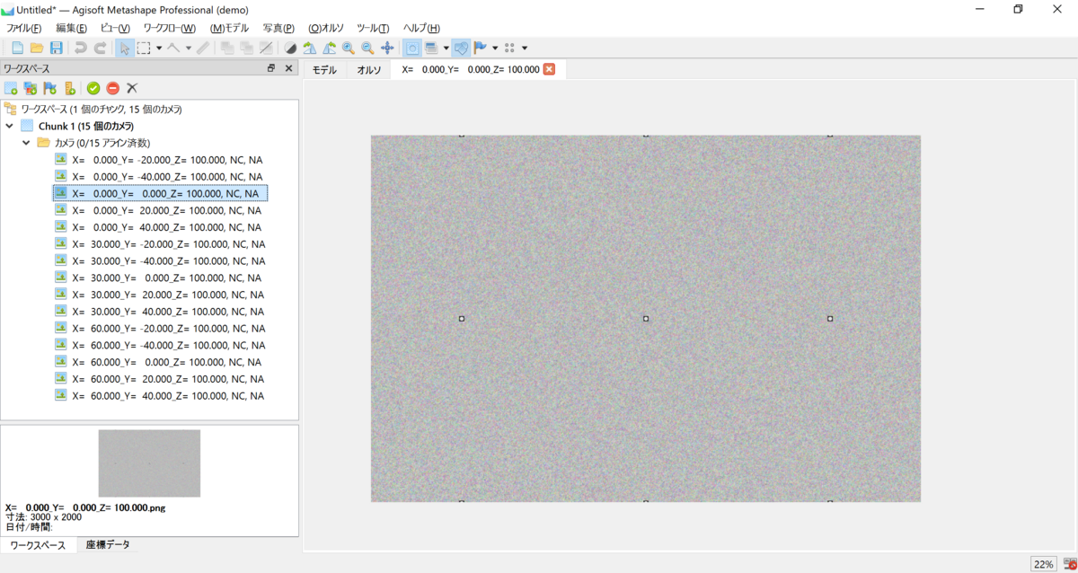Image resolution: width=1078 pixels, height=573 pixels.
Task: Open the rectangle selection tool dropdown
Action: pyautogui.click(x=159, y=48)
